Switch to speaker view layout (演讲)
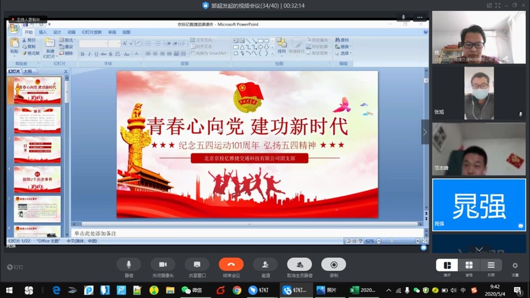The image size is (530, 298). click(x=447, y=265)
